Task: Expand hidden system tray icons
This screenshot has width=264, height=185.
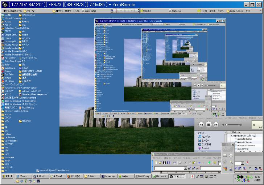Action: point(235,178)
